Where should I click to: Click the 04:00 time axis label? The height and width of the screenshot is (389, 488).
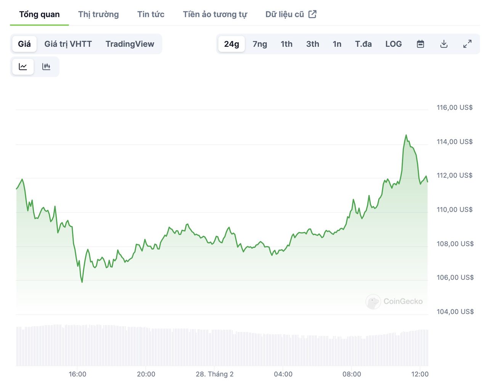click(283, 374)
